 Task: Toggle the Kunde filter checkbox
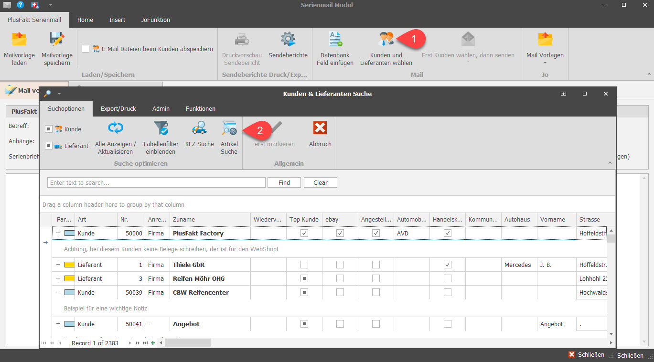pos(49,129)
